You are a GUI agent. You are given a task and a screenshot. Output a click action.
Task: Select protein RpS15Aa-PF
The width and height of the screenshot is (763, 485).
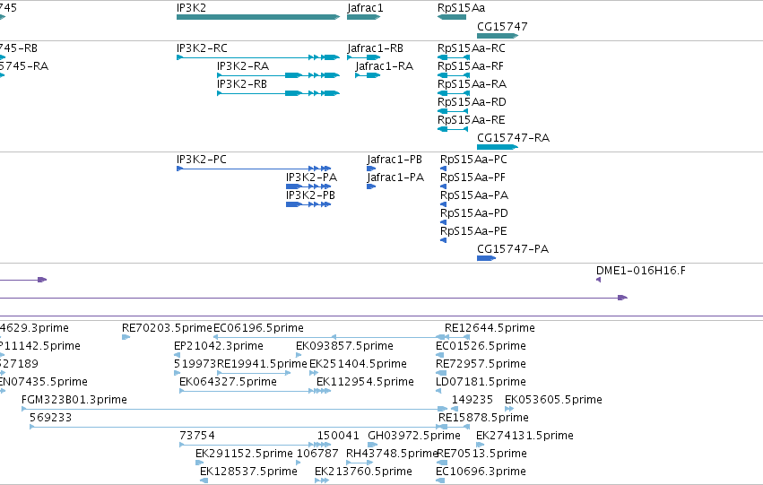click(443, 186)
